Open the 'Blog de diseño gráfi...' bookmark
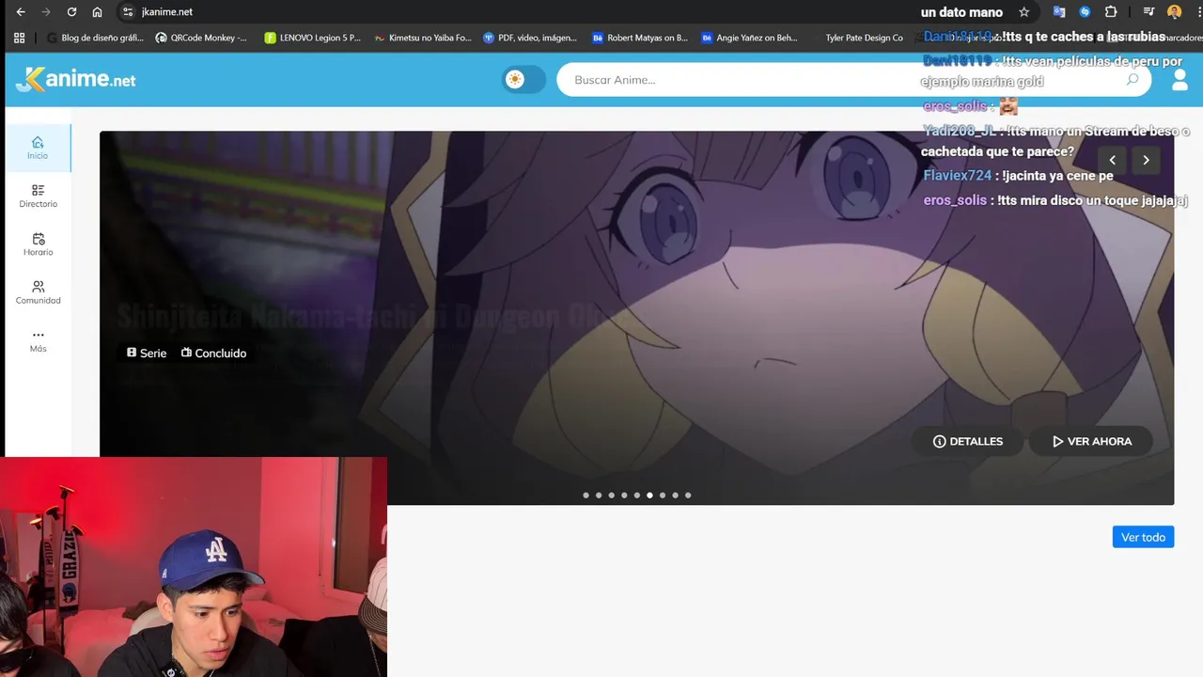The image size is (1203, 677). point(95,38)
